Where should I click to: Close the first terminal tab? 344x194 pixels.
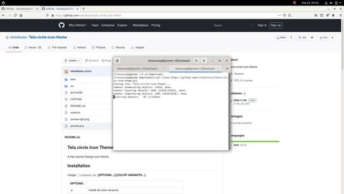(x=163, y=68)
